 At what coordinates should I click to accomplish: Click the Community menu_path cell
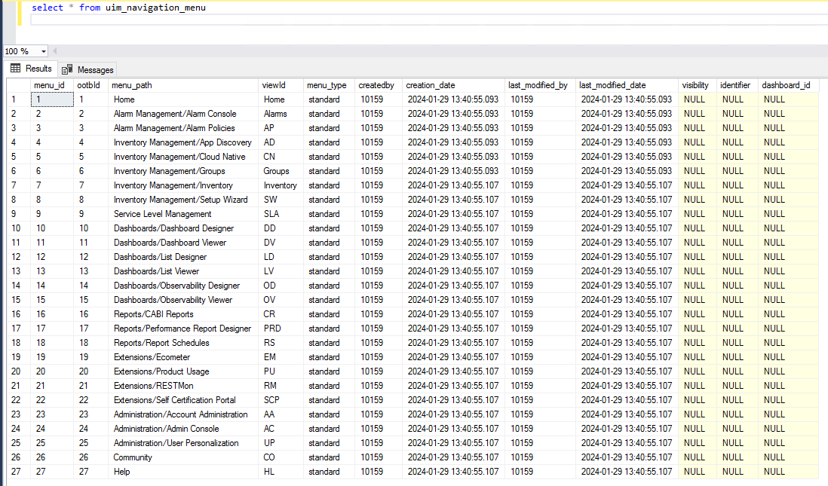pos(133,457)
